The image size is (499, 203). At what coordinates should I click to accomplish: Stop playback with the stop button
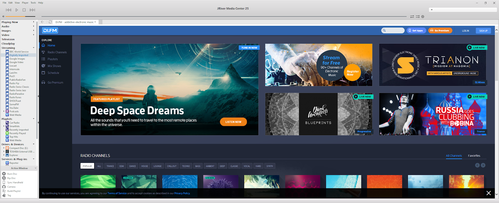point(24,10)
